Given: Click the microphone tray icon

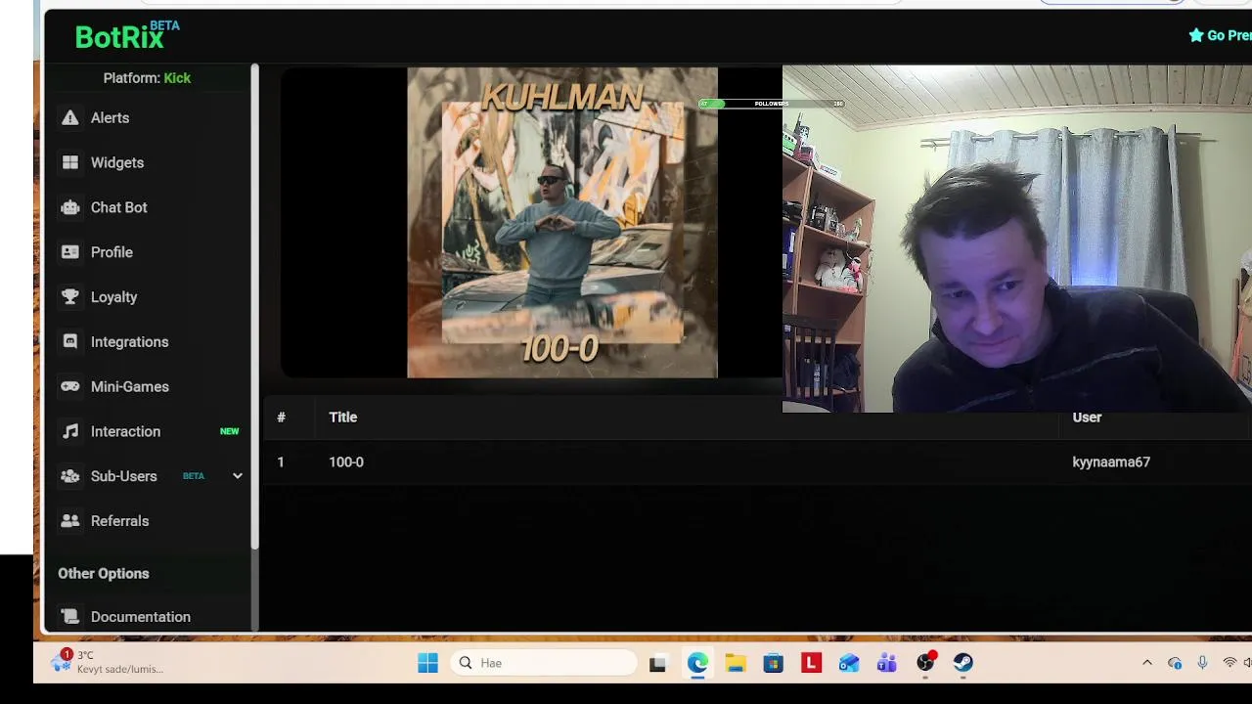Looking at the screenshot, I should pos(1202,663).
